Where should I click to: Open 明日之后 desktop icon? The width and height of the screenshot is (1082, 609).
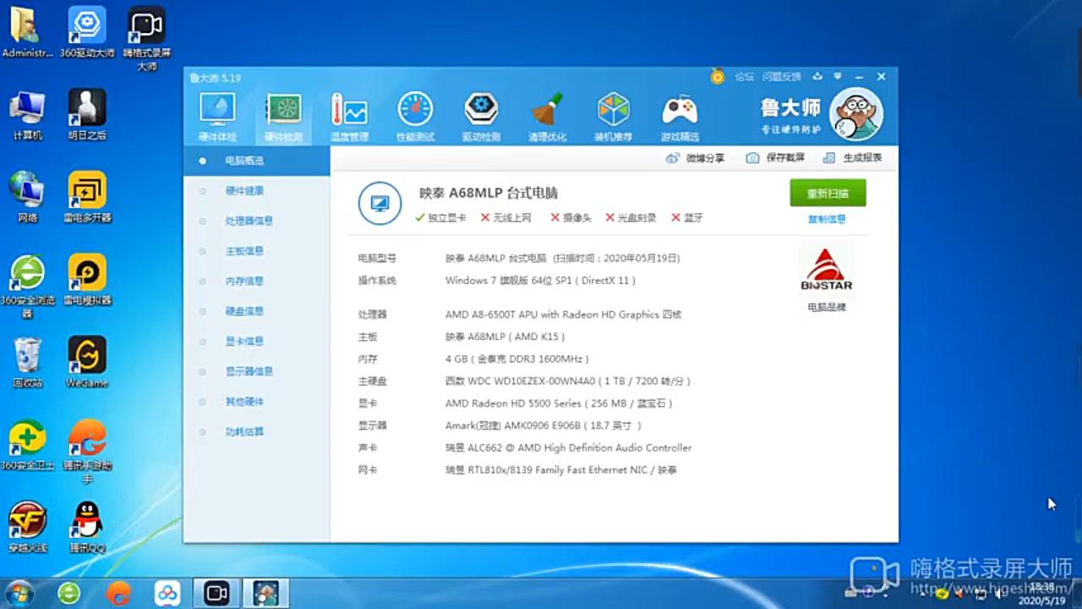coord(87,114)
